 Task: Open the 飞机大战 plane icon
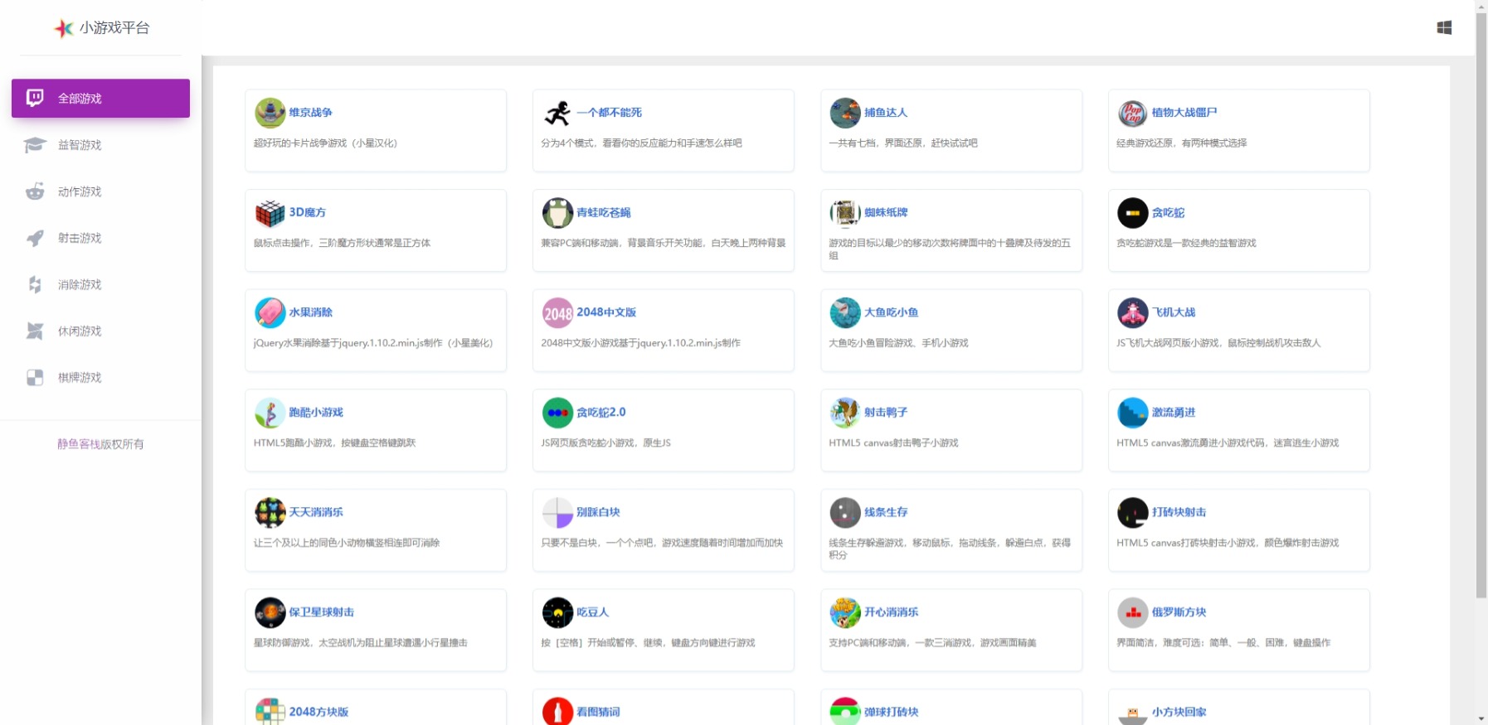[x=1132, y=313]
